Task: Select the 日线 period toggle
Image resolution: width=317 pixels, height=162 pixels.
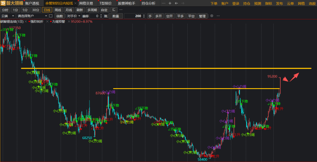Action: click(46, 10)
